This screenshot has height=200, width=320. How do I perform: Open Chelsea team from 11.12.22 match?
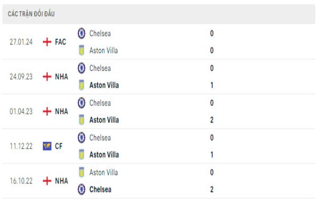pyautogui.click(x=100, y=138)
